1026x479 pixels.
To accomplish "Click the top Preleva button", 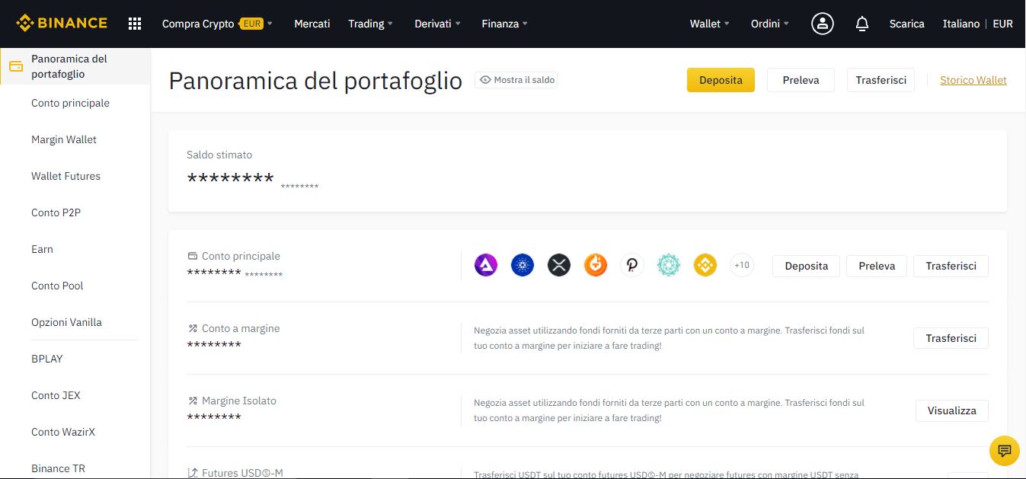I will 801,80.
